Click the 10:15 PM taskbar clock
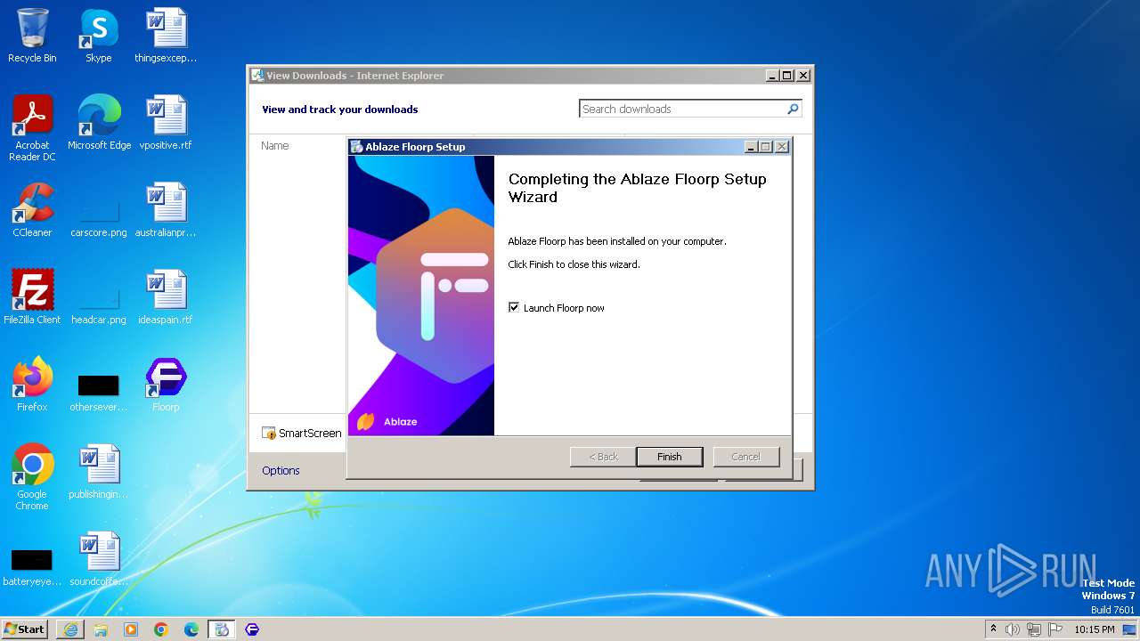 [x=1095, y=629]
